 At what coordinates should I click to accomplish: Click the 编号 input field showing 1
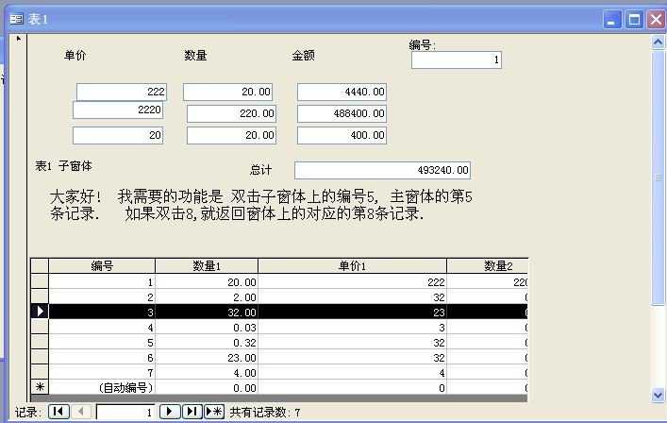point(456,60)
